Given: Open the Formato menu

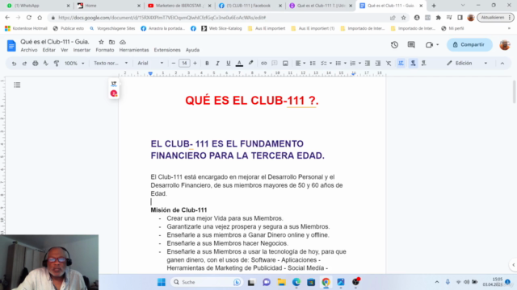Looking at the screenshot, I should pos(105,50).
